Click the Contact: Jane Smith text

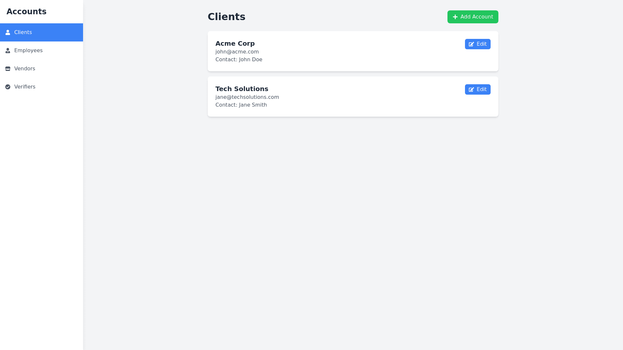tap(241, 105)
